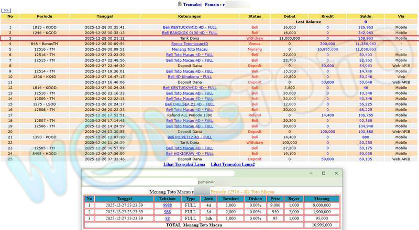The height and width of the screenshot is (230, 419).
Task: Open Beli 4D KingKong - FULL link
Action: pyautogui.click(x=190, y=76)
